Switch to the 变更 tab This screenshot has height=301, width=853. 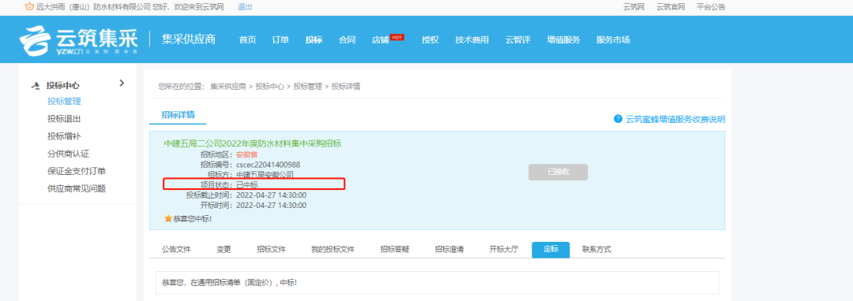click(224, 250)
